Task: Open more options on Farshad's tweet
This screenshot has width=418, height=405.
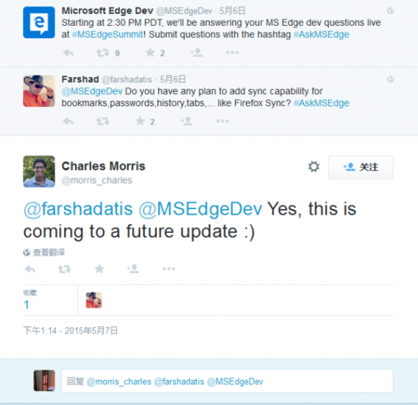Action: click(x=223, y=121)
